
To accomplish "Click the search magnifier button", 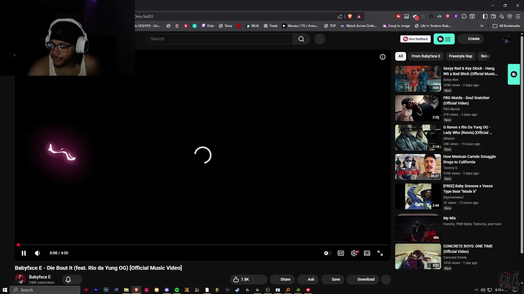I will 301,39.
